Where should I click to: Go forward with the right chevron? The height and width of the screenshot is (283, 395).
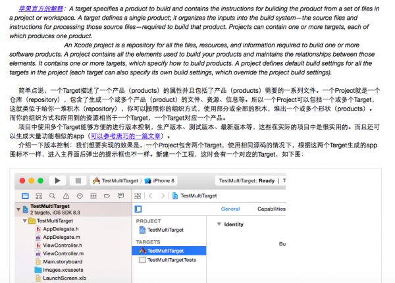(163, 195)
